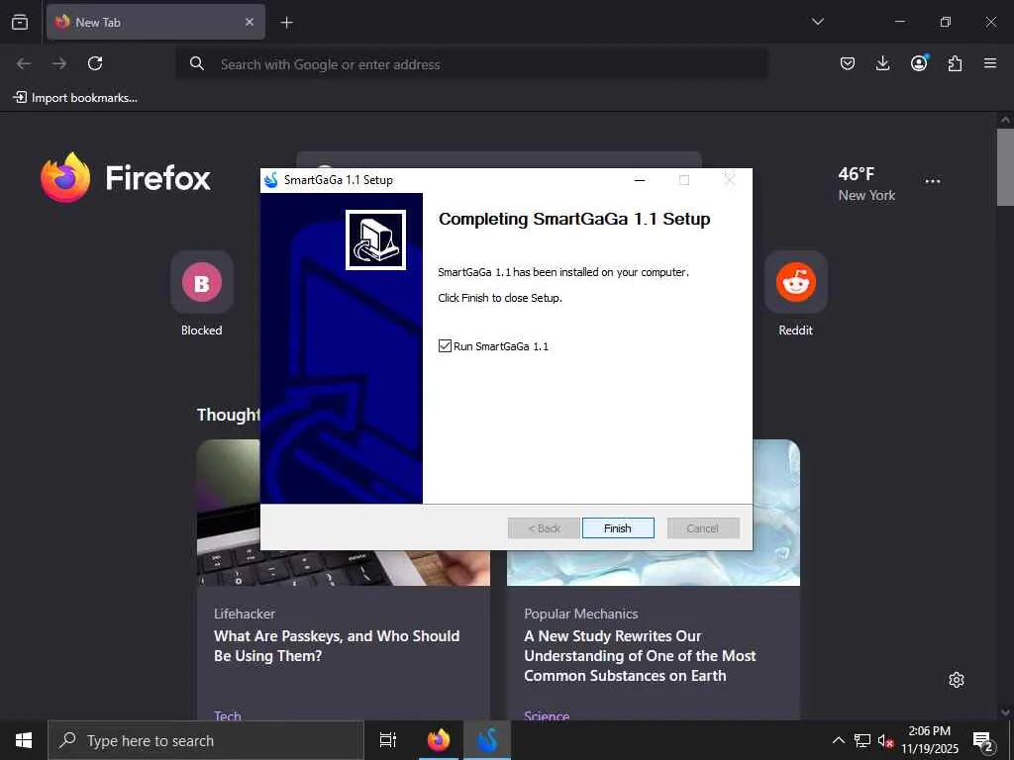Image resolution: width=1014 pixels, height=760 pixels.
Task: Switch to Firefox taskbar icon
Action: 439,740
